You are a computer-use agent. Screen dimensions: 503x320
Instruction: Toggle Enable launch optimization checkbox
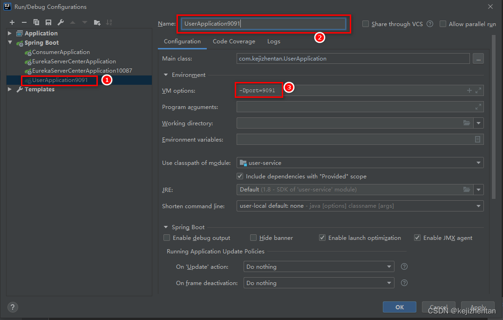pyautogui.click(x=322, y=238)
